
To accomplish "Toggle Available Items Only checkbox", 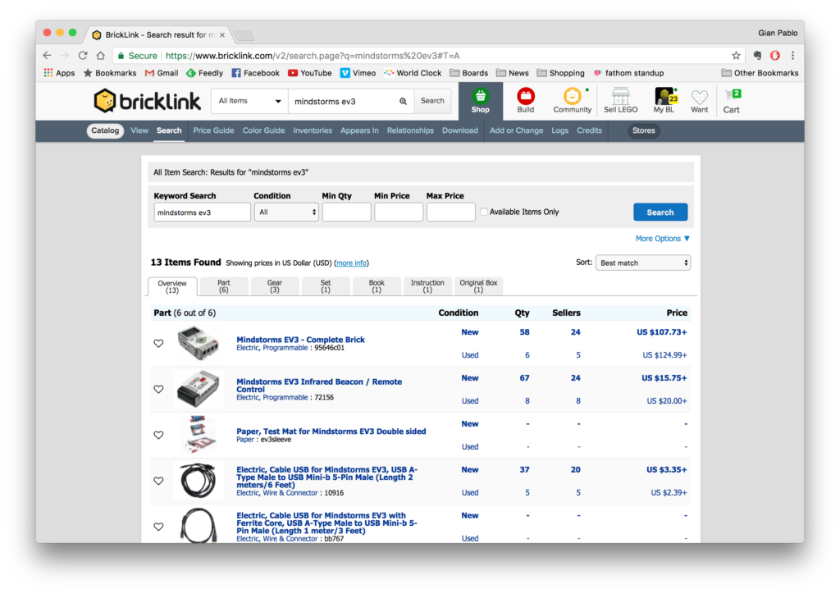I will point(484,212).
